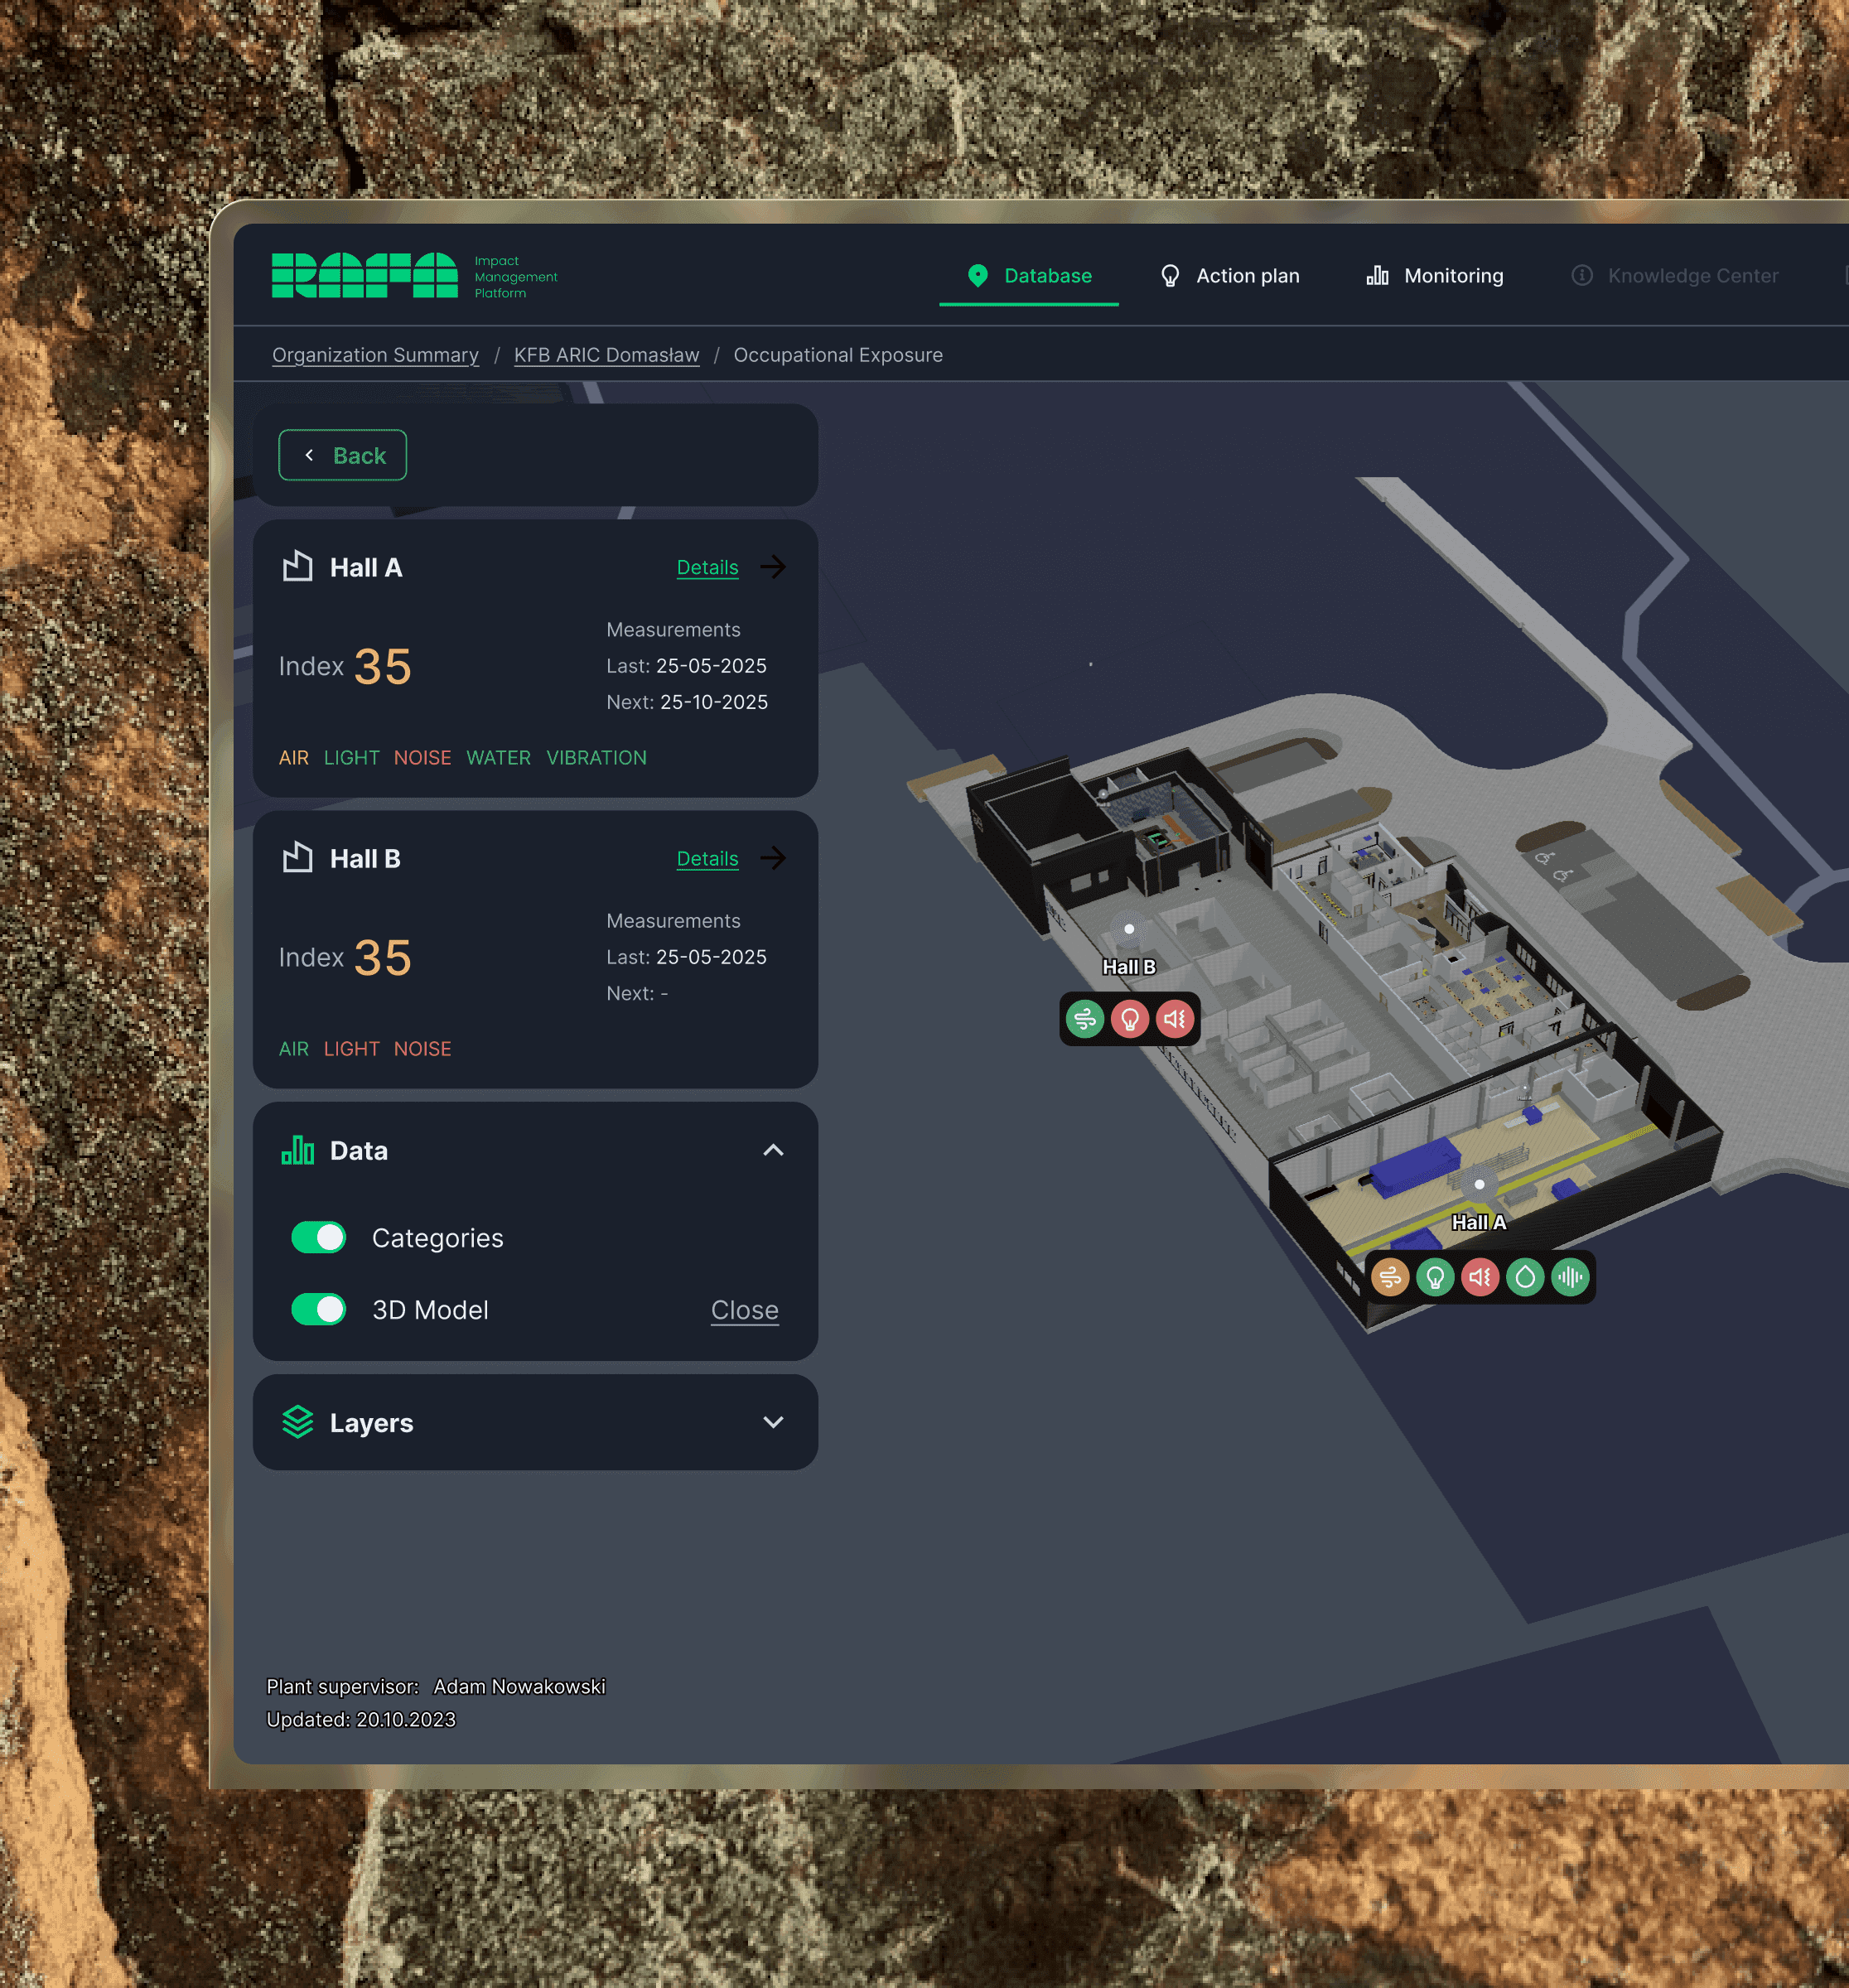
Task: Click Close link beside 3D Model
Action: (744, 1310)
